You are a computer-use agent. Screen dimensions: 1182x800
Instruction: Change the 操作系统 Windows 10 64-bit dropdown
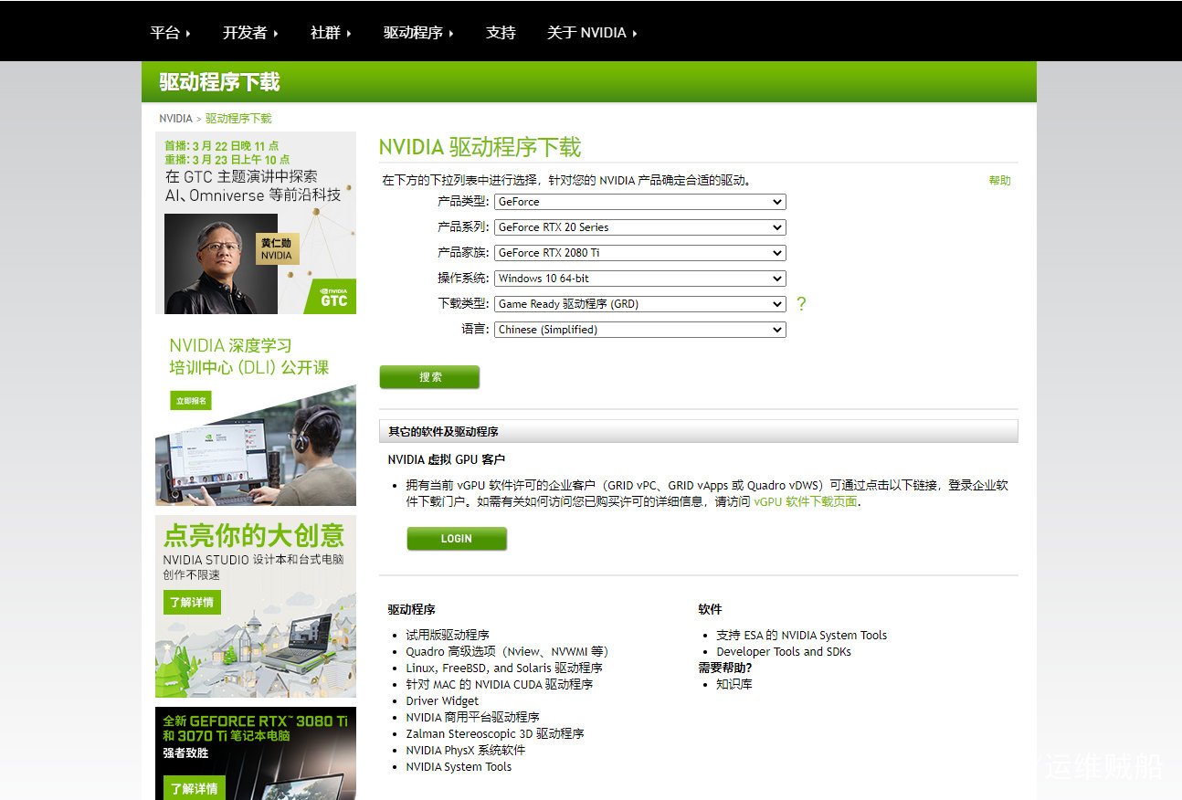coord(639,279)
